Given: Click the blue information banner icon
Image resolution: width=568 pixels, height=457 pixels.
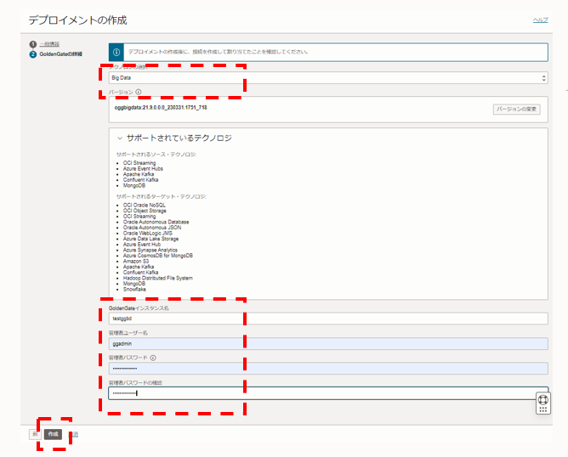Looking at the screenshot, I should click(x=116, y=52).
